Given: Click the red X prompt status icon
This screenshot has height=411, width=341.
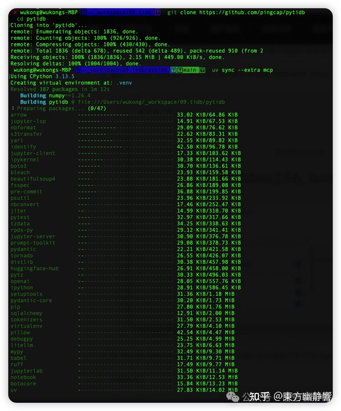Looking at the screenshot, I should tap(15, 12).
